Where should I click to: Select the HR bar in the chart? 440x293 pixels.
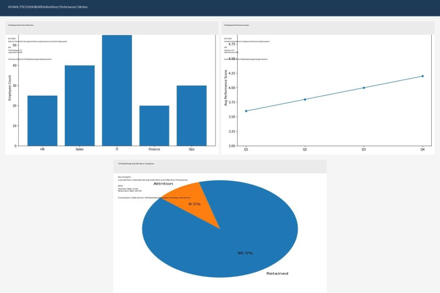tap(42, 120)
